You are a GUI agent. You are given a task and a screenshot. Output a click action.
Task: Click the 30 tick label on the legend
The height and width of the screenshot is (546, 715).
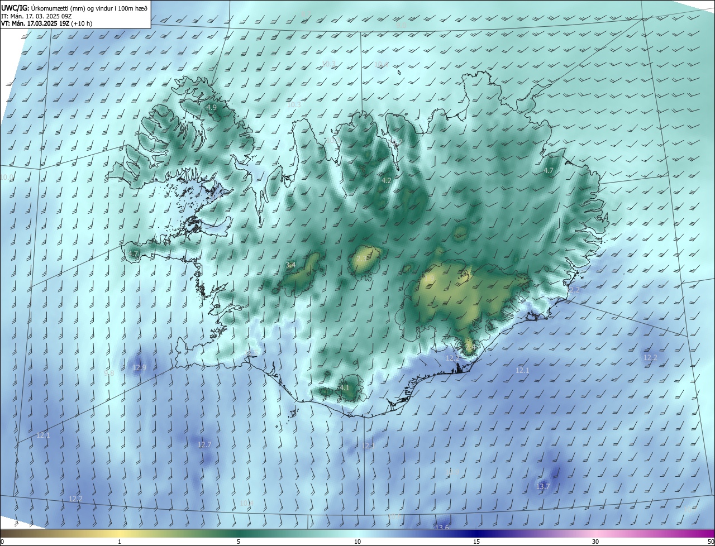595,542
